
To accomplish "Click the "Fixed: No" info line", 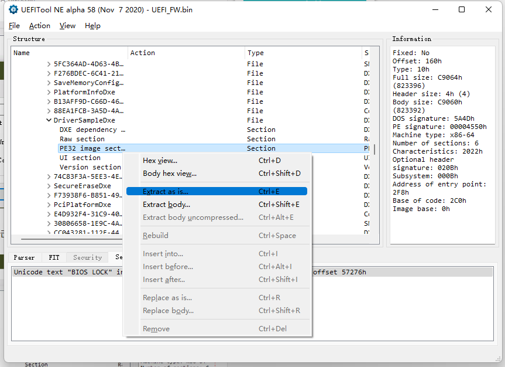I will click(x=411, y=53).
